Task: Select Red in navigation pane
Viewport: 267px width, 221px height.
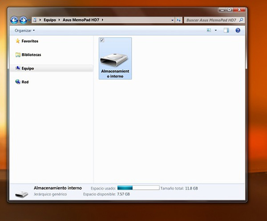Action: pyautogui.click(x=25, y=82)
